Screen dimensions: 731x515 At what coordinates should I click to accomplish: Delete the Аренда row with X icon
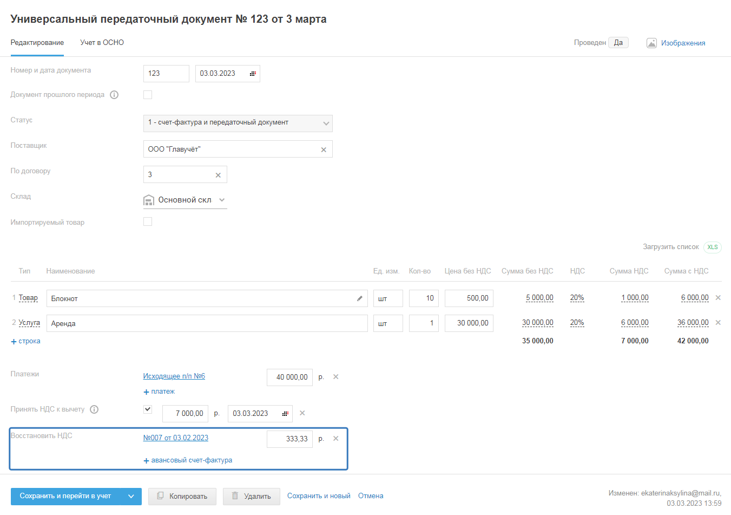coord(718,323)
